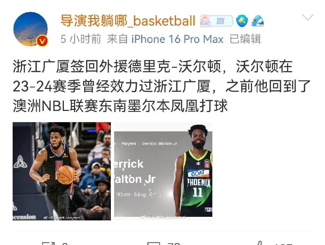This screenshot has height=245, width=325.
Task: Tap the watermark on the first photo
Action: 61,218
